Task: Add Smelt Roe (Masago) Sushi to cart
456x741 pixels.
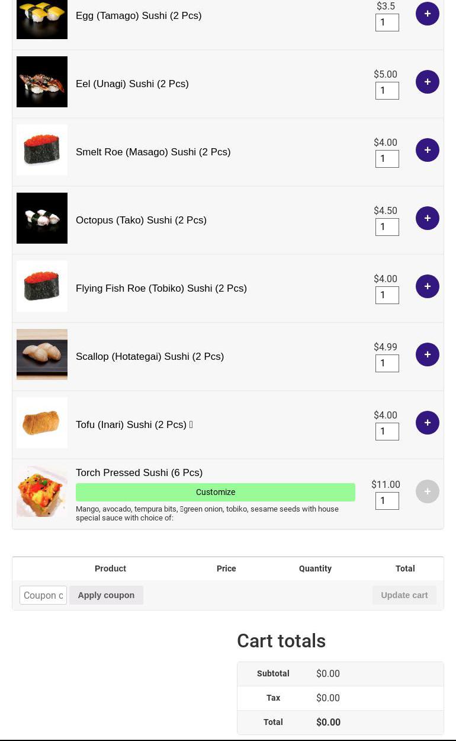Action: pos(427,150)
